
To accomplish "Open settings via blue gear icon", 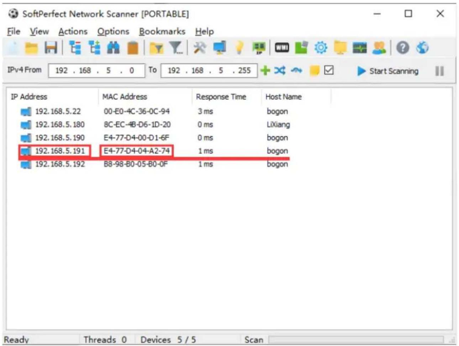I will tap(321, 48).
